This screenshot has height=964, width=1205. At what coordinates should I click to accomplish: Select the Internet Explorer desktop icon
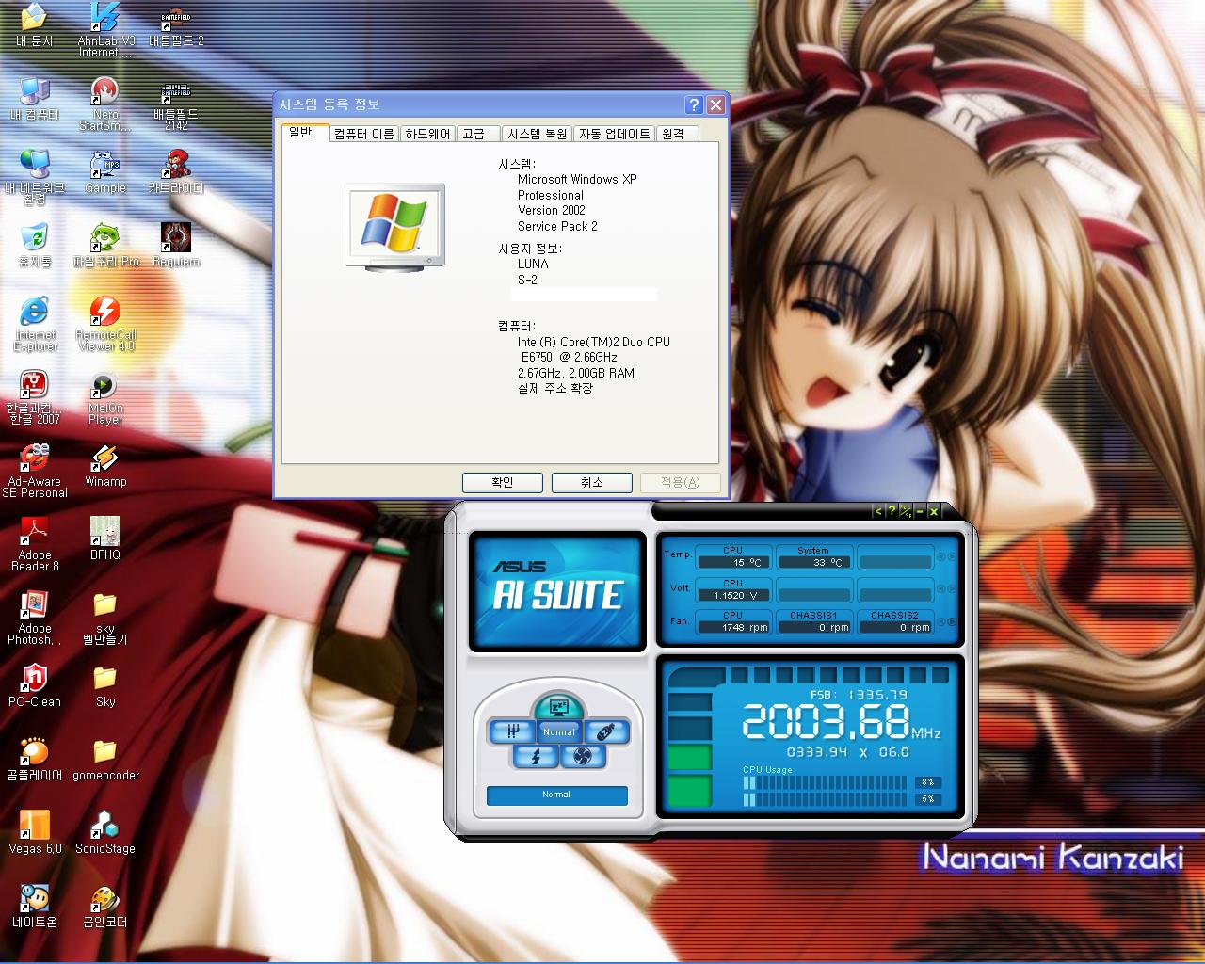coord(35,324)
